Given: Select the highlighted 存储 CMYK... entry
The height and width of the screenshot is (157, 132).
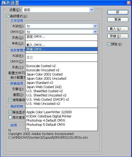Looking at the screenshot, I should pos(62,49).
